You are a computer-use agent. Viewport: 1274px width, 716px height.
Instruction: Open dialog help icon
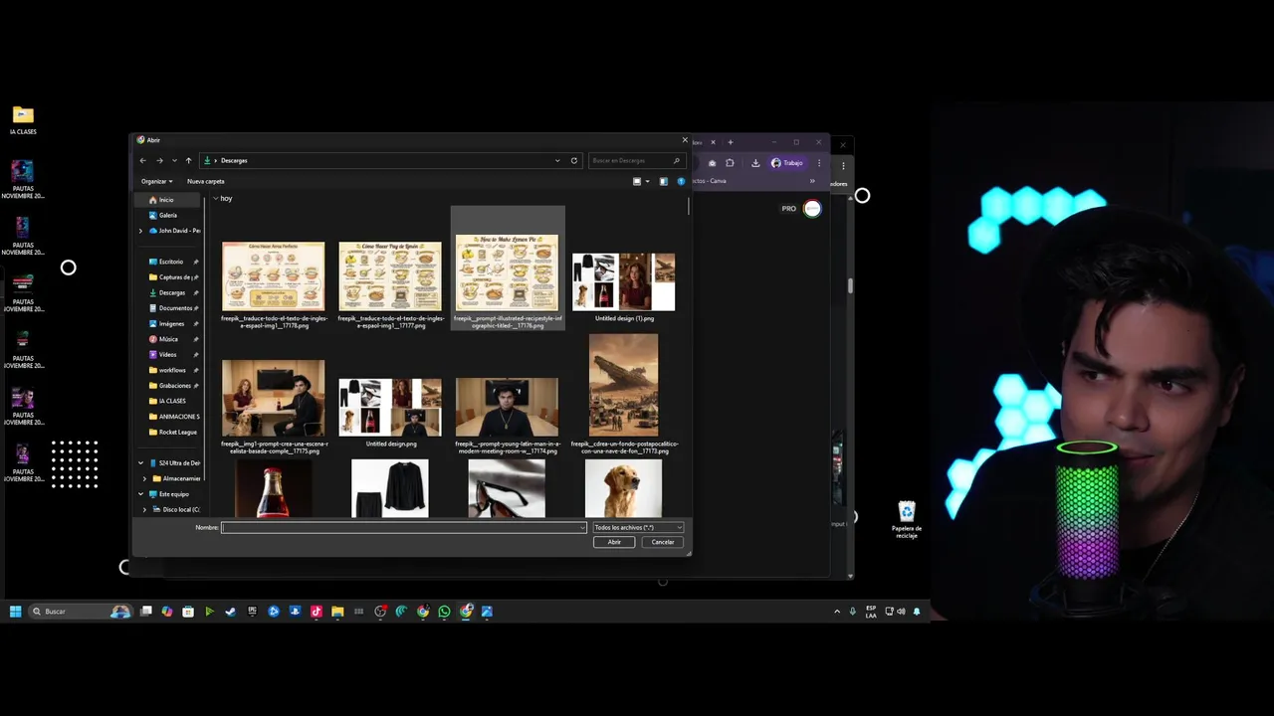[681, 181]
